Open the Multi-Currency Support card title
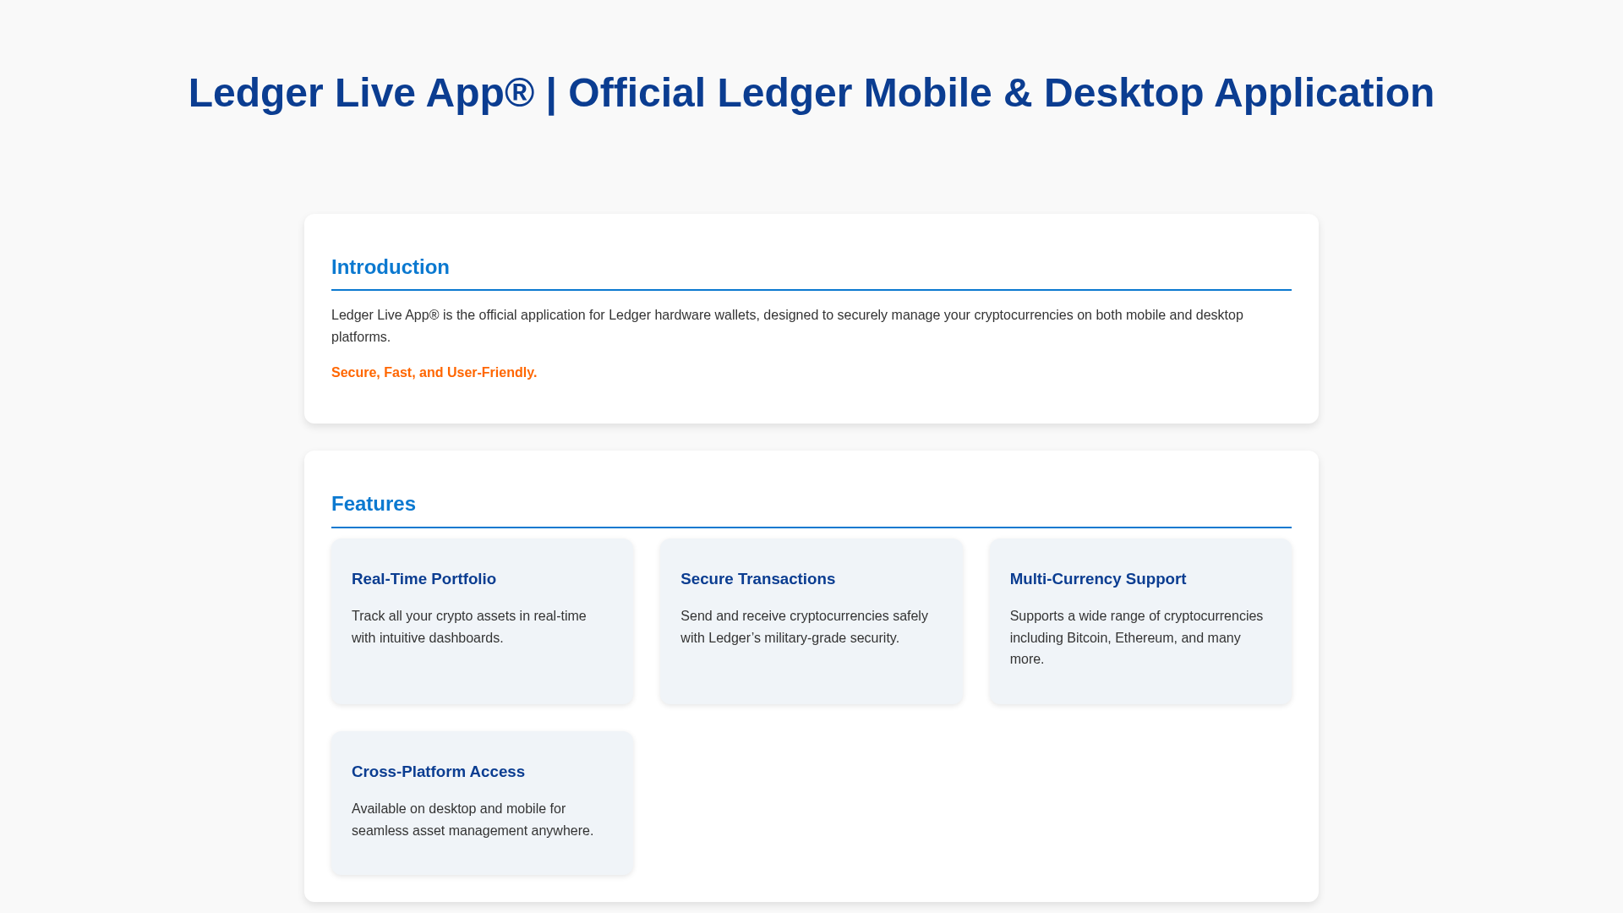Screen dimensions: 1623x913 (x=1098, y=579)
